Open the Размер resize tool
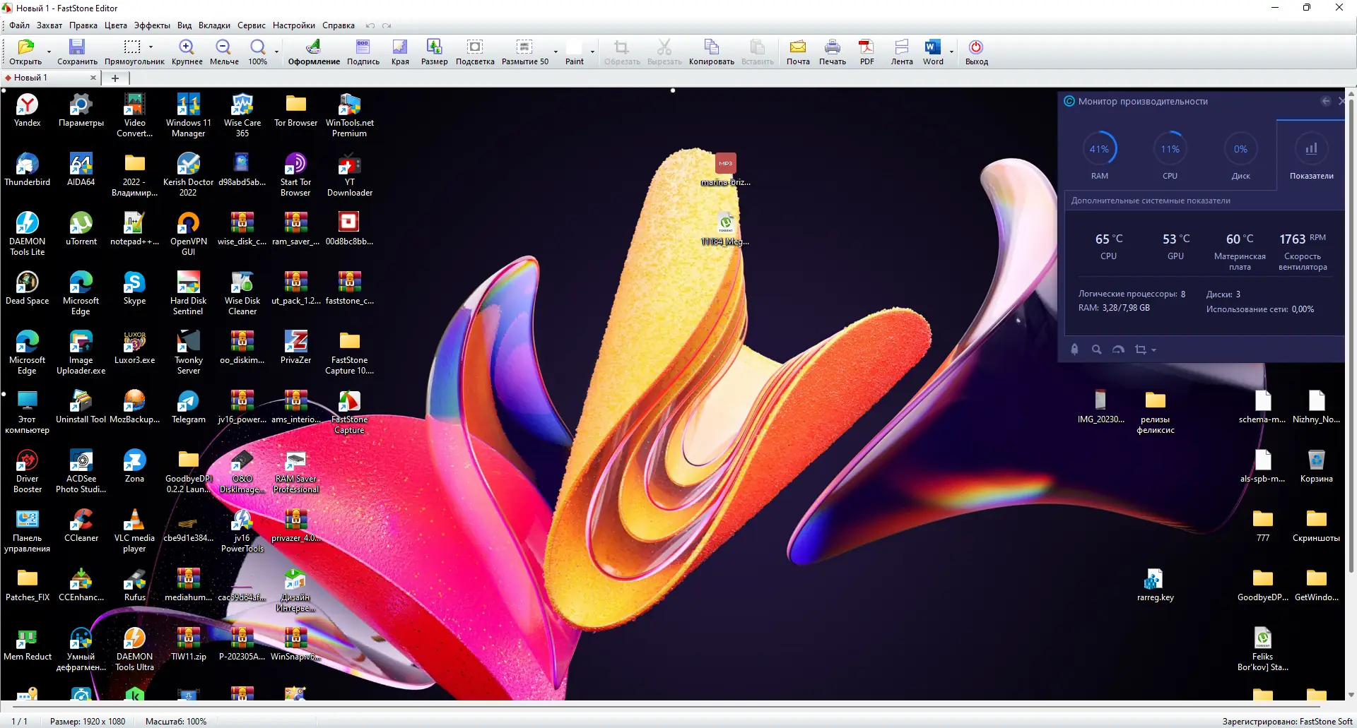 coord(435,52)
